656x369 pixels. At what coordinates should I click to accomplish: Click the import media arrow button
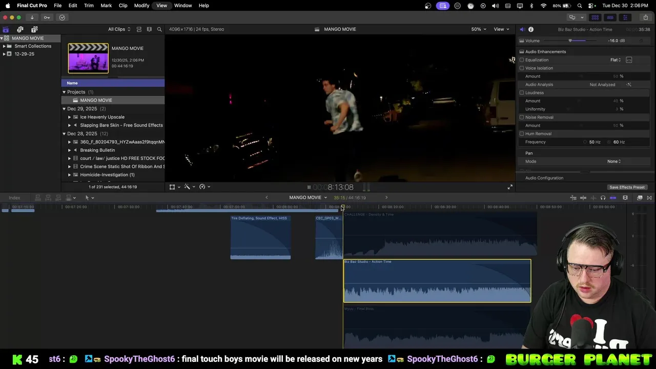[32, 17]
